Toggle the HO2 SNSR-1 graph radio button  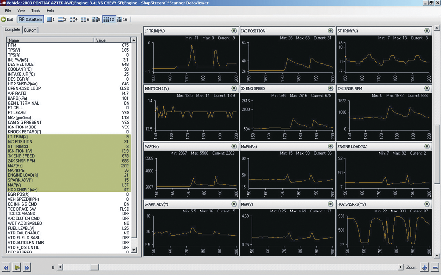(427, 204)
